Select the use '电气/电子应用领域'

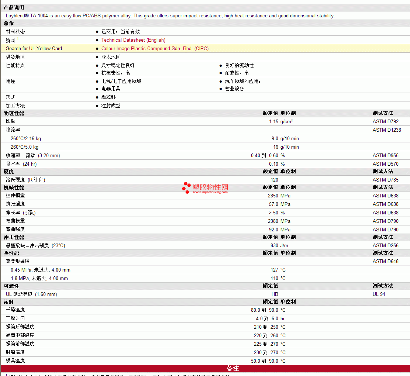point(121,81)
